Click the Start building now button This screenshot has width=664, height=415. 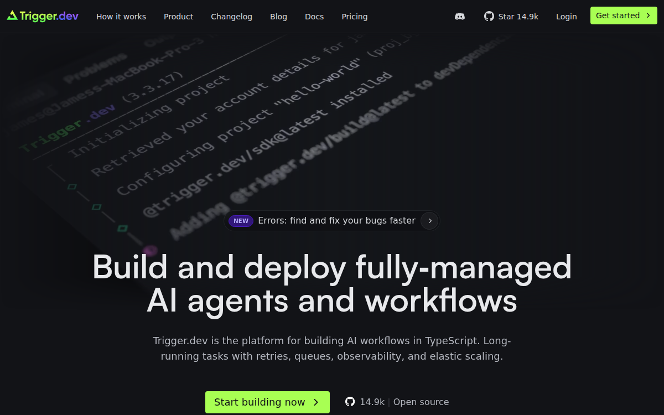click(x=267, y=402)
